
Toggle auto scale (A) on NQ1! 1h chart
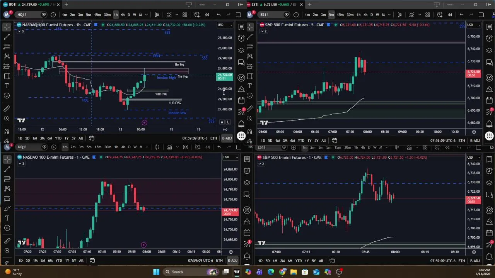[x=222, y=122]
